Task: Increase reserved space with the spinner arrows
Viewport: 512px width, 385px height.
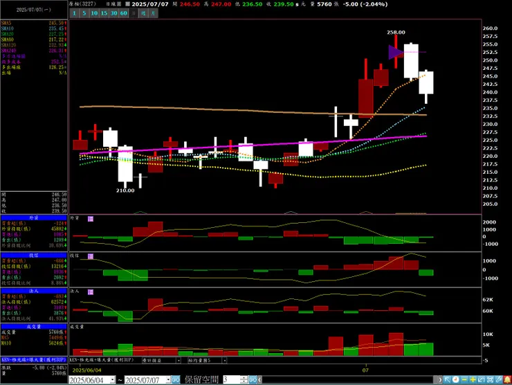Action: pyautogui.click(x=244, y=379)
